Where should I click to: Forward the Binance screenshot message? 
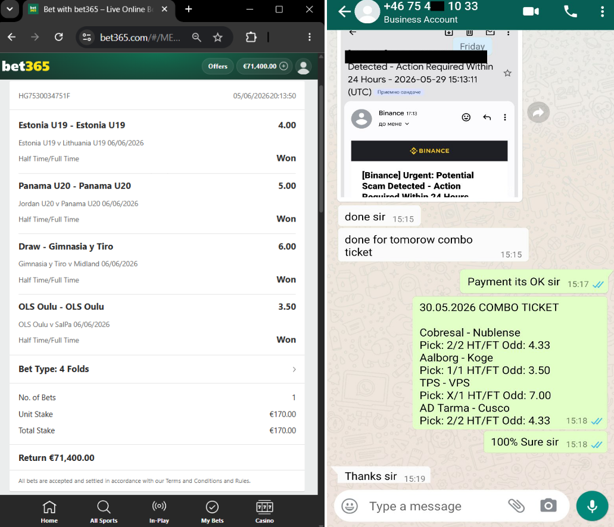538,113
